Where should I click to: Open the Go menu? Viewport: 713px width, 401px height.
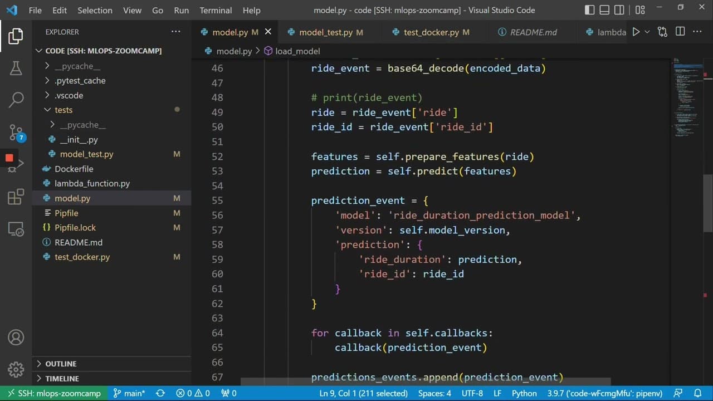coord(158,10)
